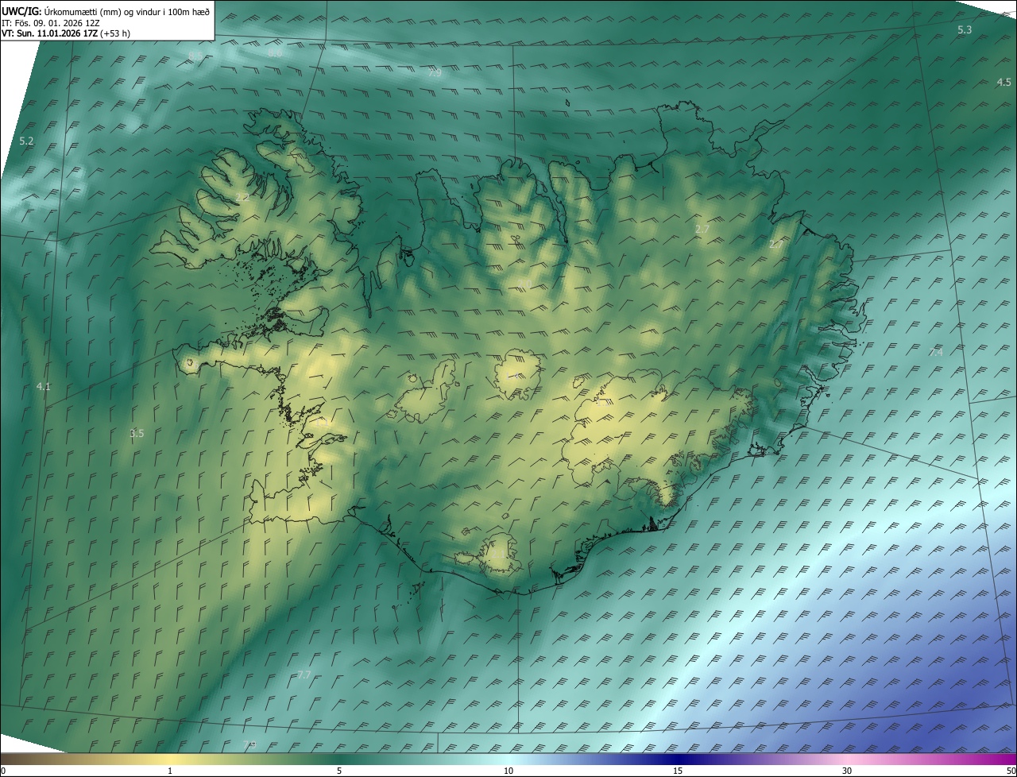1017x777 pixels.
Task: Click the colorbar tick label 30
Action: 847,771
